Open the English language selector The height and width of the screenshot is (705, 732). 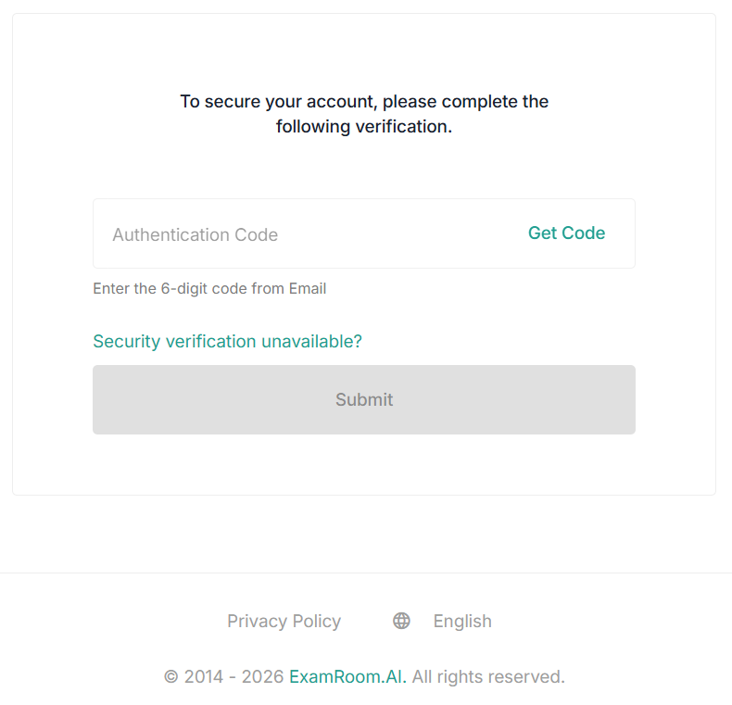462,621
